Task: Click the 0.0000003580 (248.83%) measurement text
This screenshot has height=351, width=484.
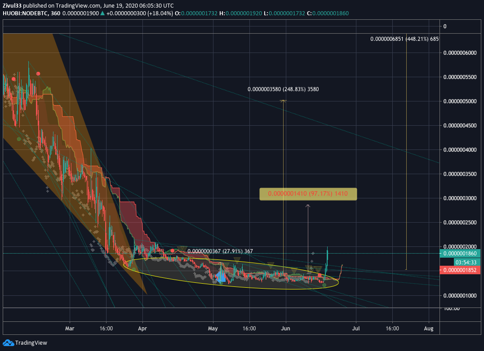Action: (283, 89)
